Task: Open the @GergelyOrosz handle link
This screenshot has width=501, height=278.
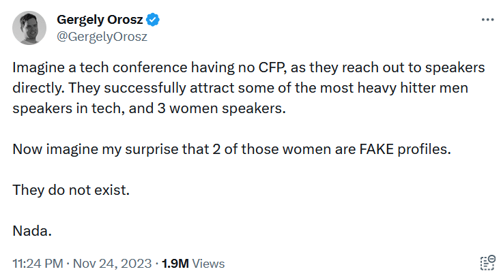Action: tap(102, 36)
